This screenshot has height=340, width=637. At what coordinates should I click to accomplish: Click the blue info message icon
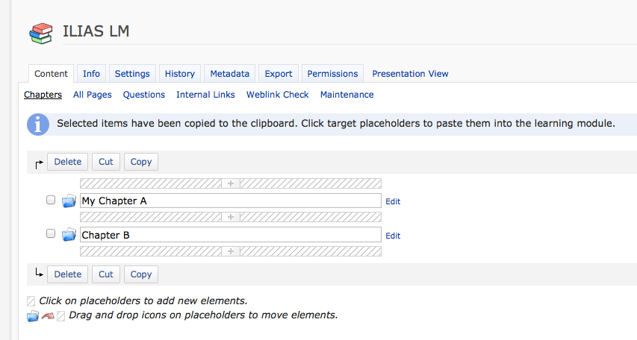coord(38,125)
